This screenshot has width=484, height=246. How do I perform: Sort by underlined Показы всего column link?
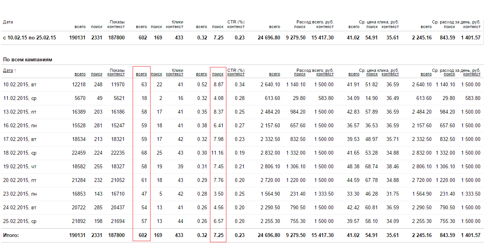coord(80,74)
